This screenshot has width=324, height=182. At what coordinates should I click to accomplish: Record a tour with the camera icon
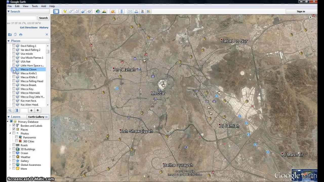(90, 11)
